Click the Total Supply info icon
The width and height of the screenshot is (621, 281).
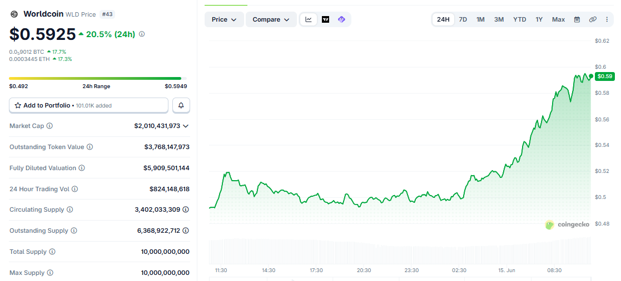tap(52, 252)
